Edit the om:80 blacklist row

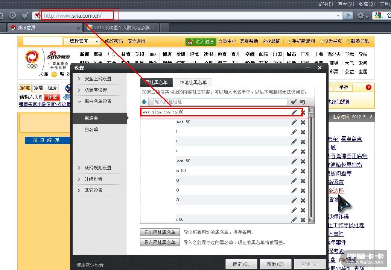coord(294,171)
